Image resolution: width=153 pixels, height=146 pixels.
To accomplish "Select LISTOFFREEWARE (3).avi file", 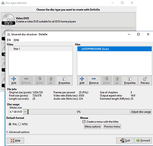I will 115,49.
